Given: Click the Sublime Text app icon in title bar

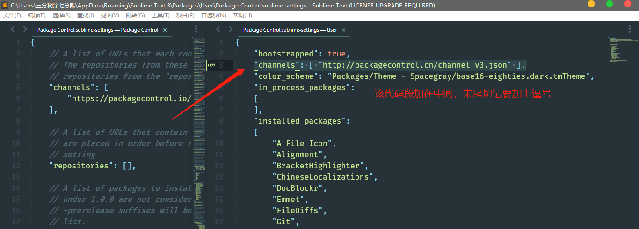Looking at the screenshot, I should (x=4, y=5).
